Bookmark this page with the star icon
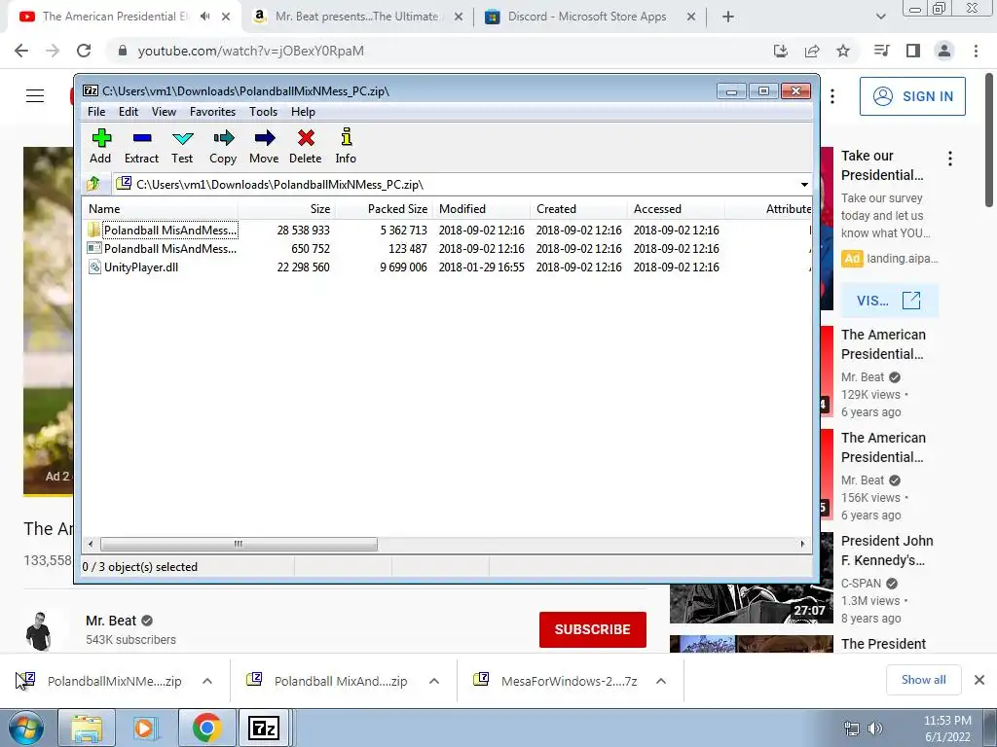 (x=843, y=51)
